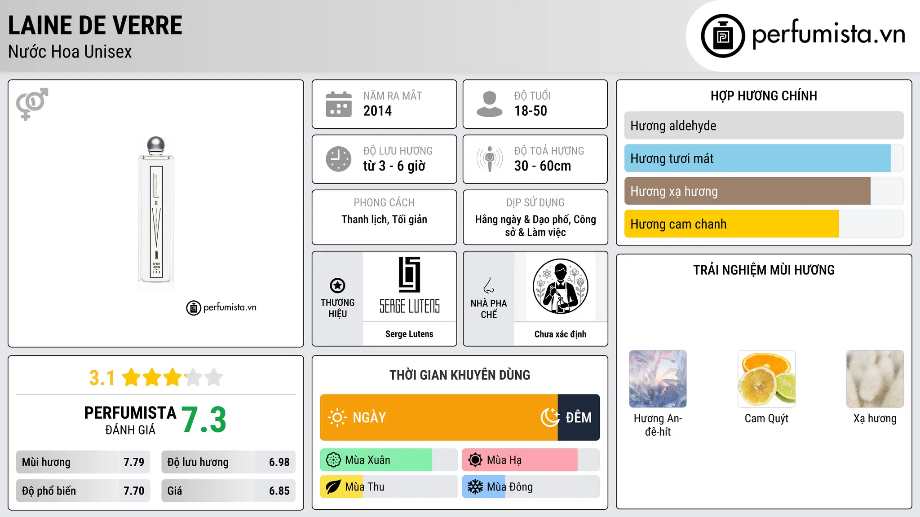This screenshot has height=517, width=920.
Task: Click the Mùa Thu season bar
Action: point(389,487)
